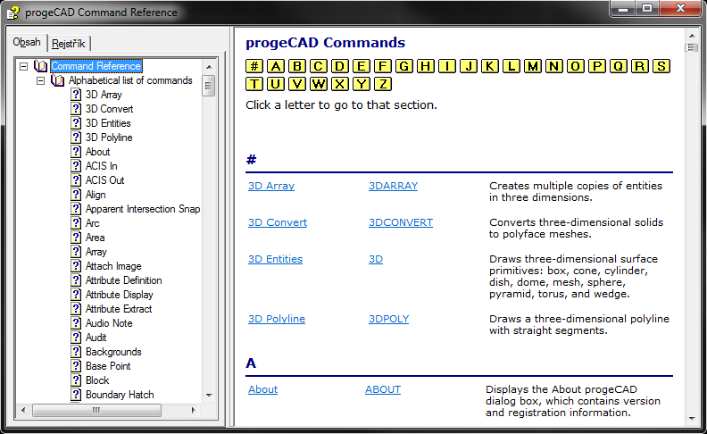Jump to the V section letter button

pyautogui.click(x=296, y=84)
